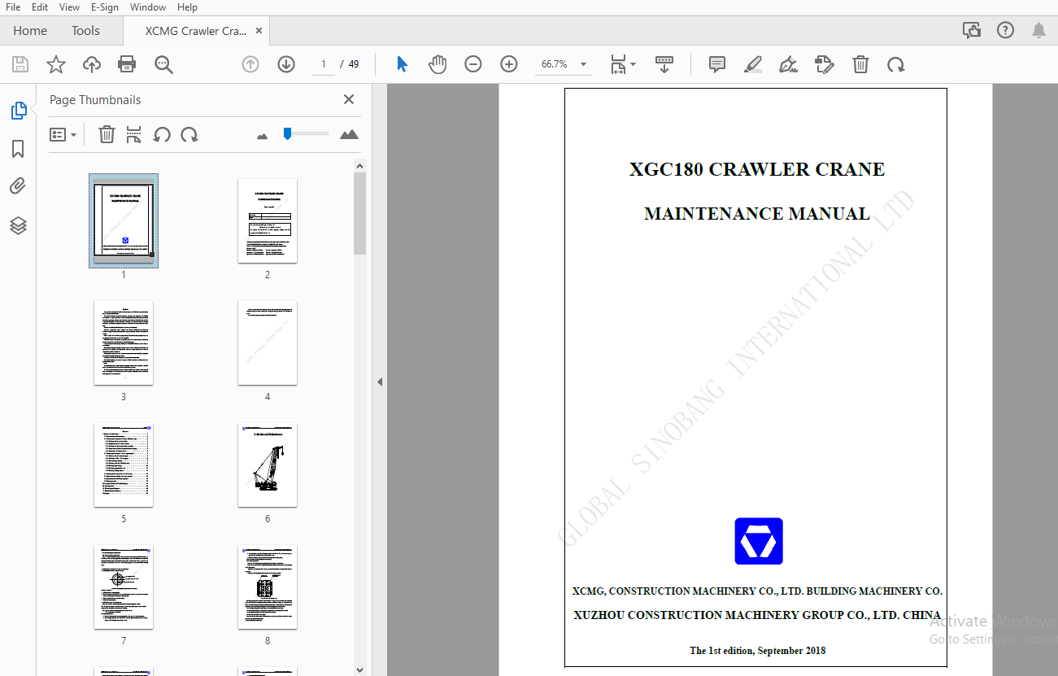Click the toolbar Delete page icon
Viewport: 1058px width, 676px height.
[x=861, y=64]
